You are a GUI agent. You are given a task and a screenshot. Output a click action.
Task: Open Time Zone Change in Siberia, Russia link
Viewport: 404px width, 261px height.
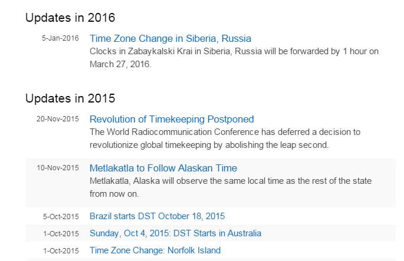tap(170, 39)
